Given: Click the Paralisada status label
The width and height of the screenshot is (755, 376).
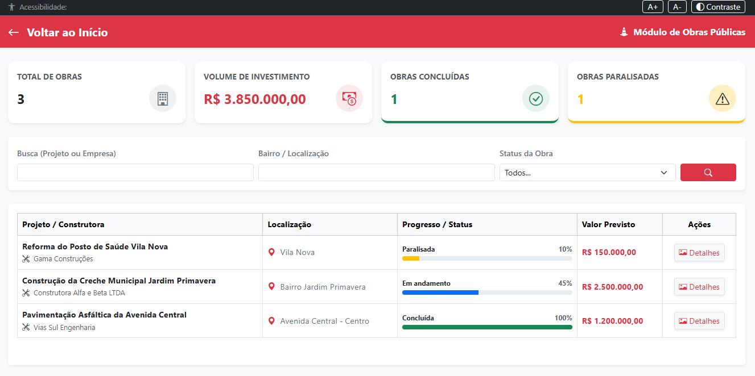Looking at the screenshot, I should (418, 249).
